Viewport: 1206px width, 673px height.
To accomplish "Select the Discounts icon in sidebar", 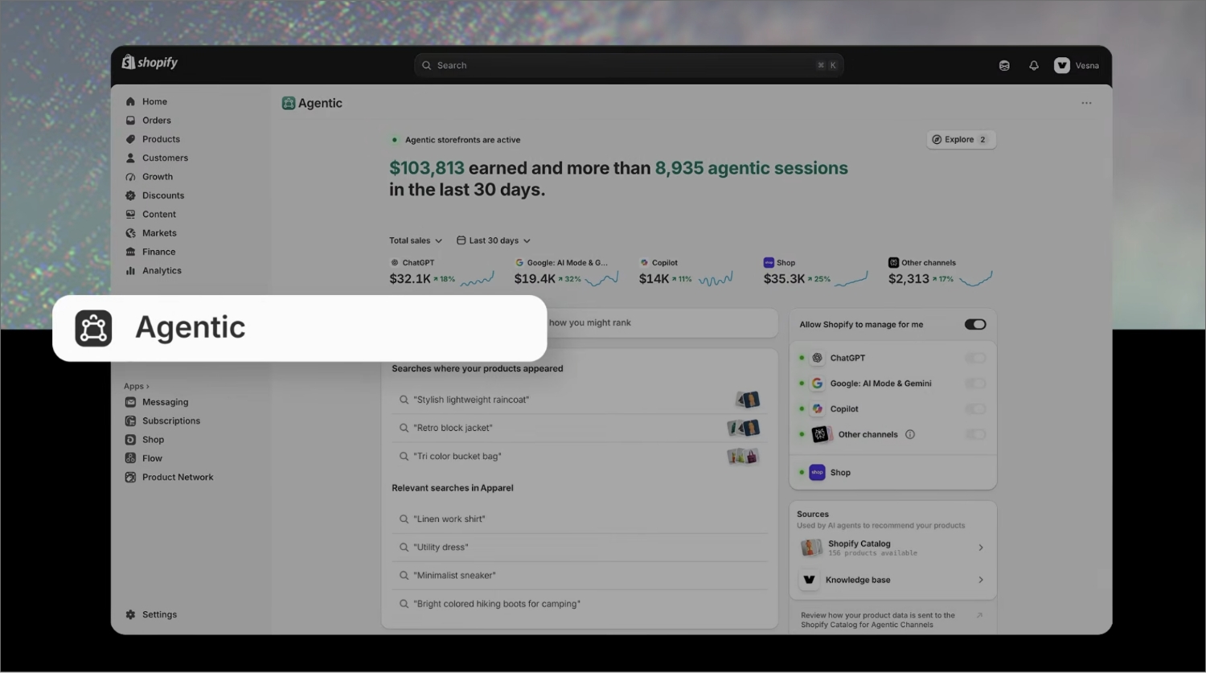I will 130,195.
